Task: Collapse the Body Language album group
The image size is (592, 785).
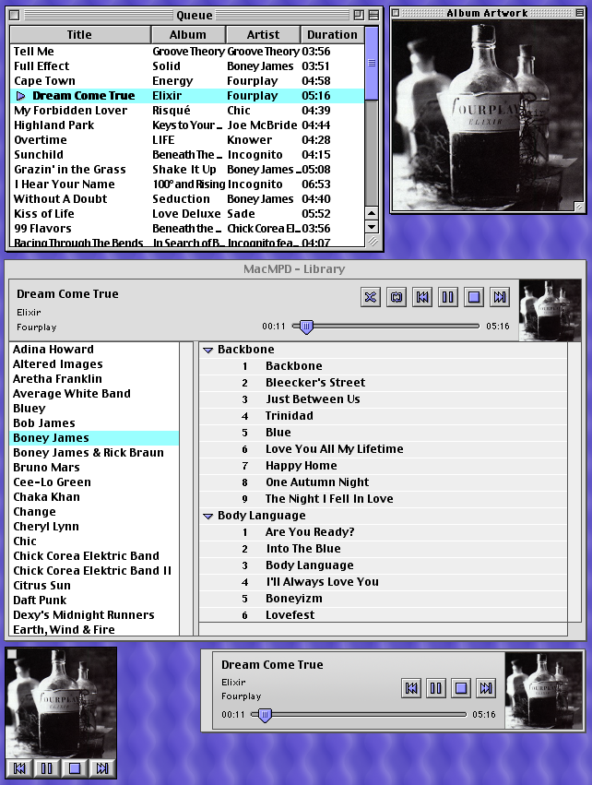Action: tap(207, 517)
